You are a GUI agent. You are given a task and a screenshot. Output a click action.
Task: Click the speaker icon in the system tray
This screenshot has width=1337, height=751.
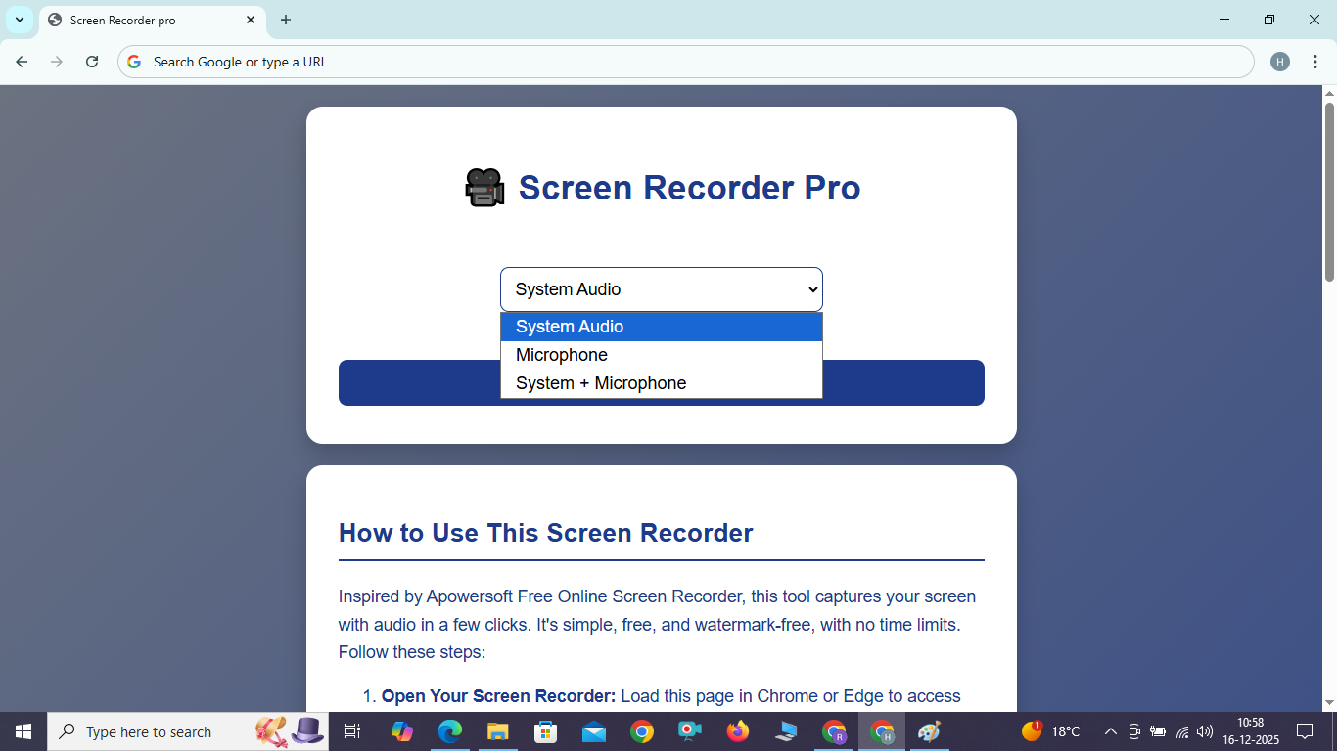click(1203, 731)
